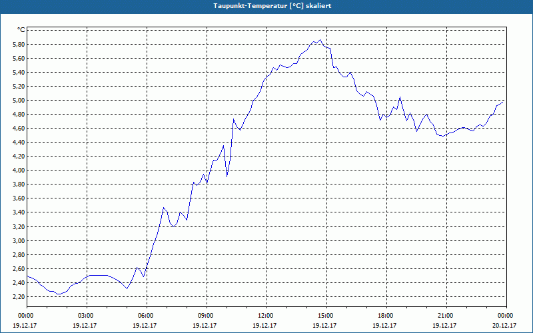Click the 21:00 time axis label
533x333 pixels.
pyautogui.click(x=446, y=316)
